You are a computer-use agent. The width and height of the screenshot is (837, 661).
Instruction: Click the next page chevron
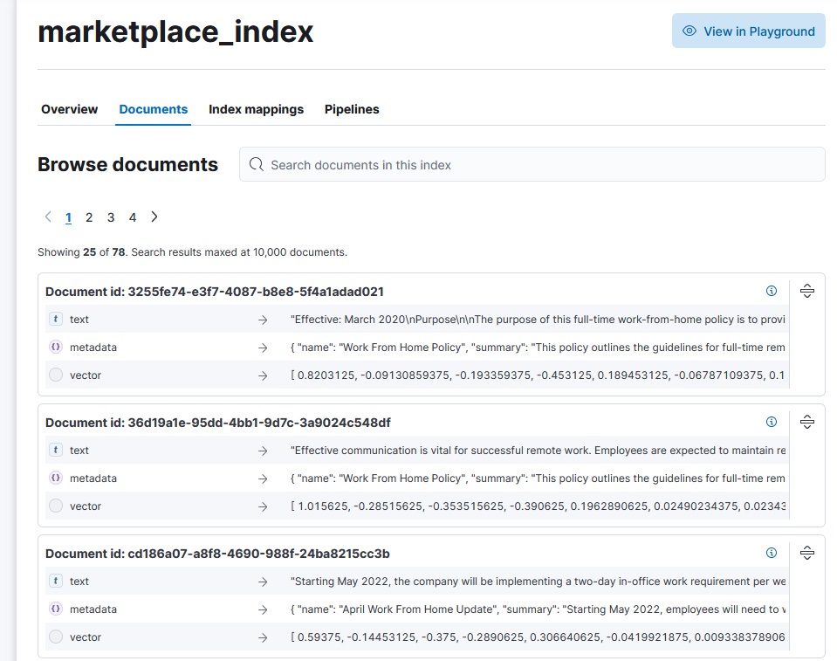click(154, 217)
